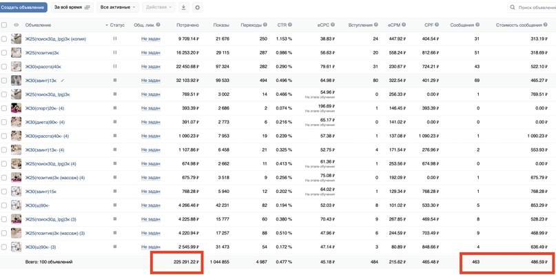Viewport: 556px width, 275px height.
Task: Click help icon next to eCPC
Action: [x=333, y=25]
